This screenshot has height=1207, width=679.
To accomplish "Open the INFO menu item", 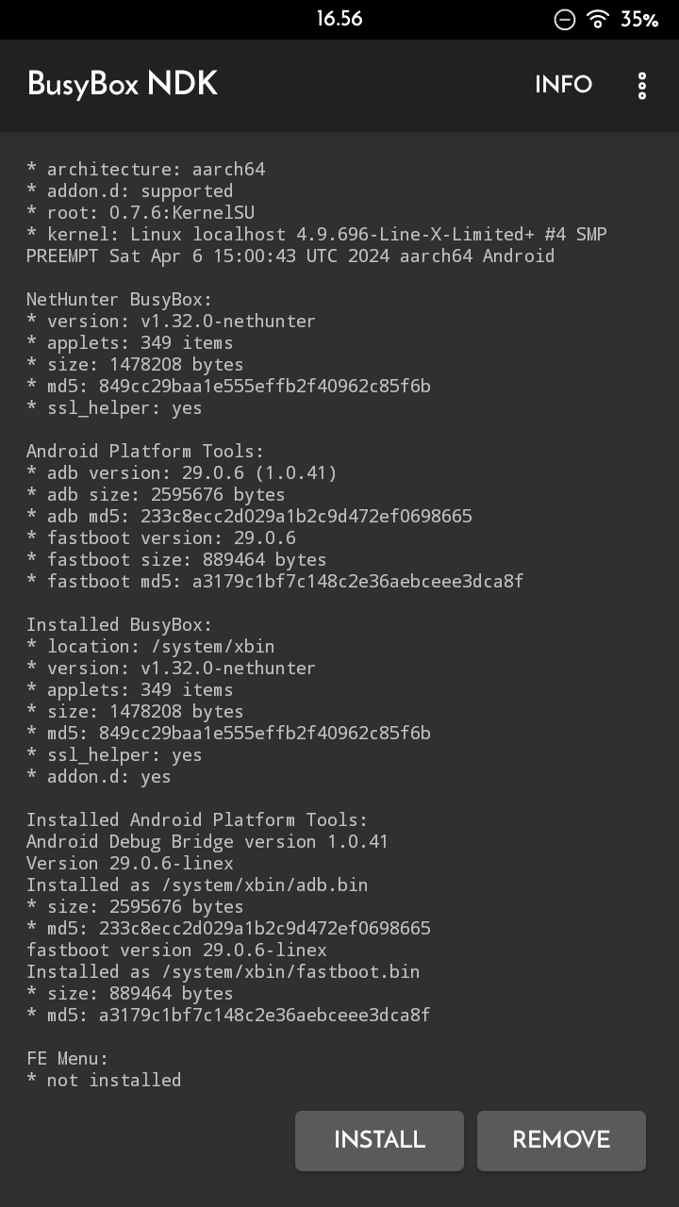I will point(563,85).
